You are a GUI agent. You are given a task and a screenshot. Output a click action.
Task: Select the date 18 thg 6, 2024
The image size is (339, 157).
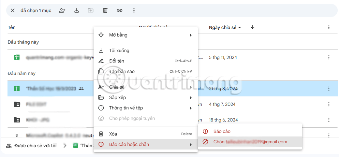pos(223,120)
